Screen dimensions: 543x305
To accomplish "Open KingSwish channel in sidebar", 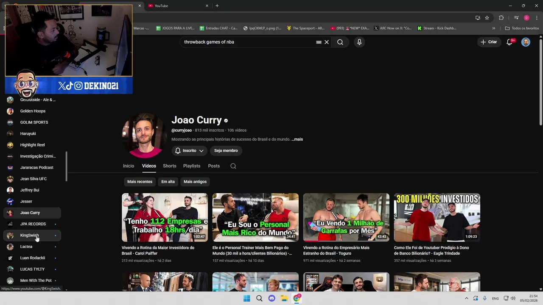I will (32, 235).
